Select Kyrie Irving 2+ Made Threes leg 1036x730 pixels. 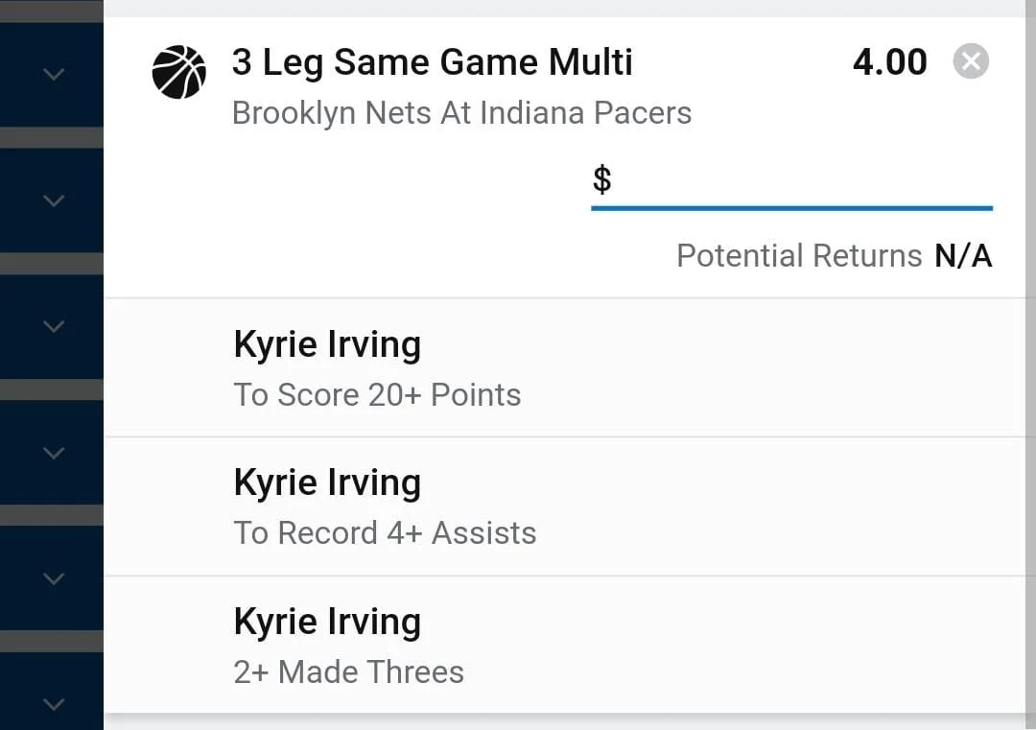point(565,645)
